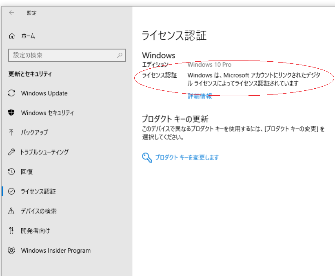This screenshot has width=335, height=276.
Task: Focus the 設定の検索 search box
Action: pyautogui.click(x=67, y=55)
